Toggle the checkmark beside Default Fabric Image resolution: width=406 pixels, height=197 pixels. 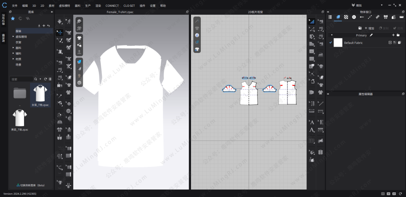pyautogui.click(x=330, y=42)
